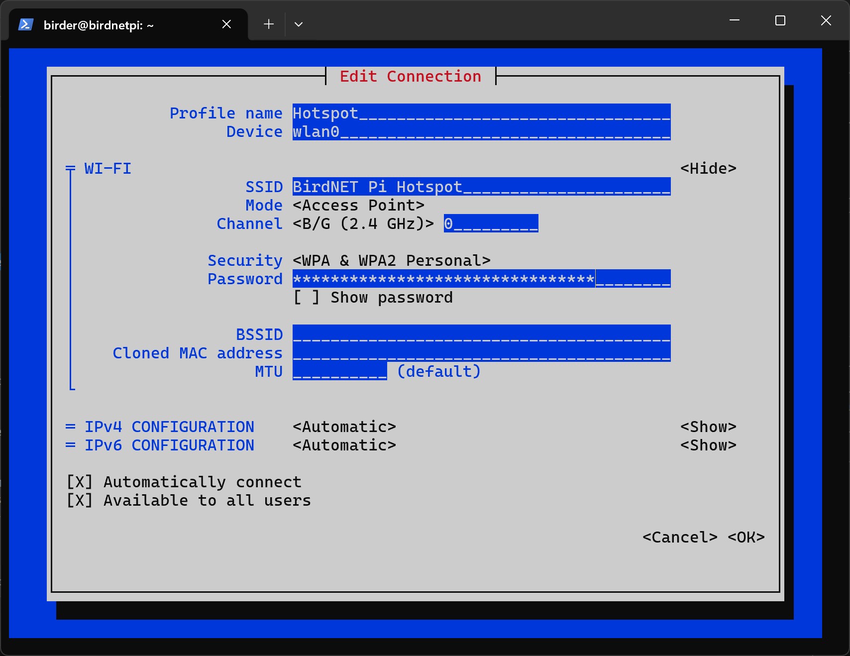Maximize the terminal window
The image size is (850, 656).
coord(780,20)
